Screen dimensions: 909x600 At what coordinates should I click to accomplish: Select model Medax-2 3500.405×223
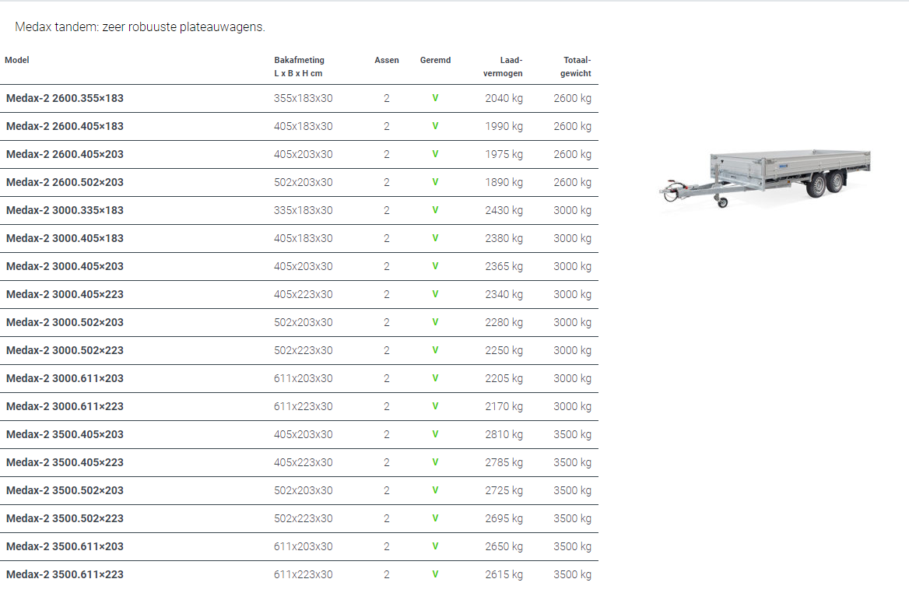pyautogui.click(x=65, y=462)
